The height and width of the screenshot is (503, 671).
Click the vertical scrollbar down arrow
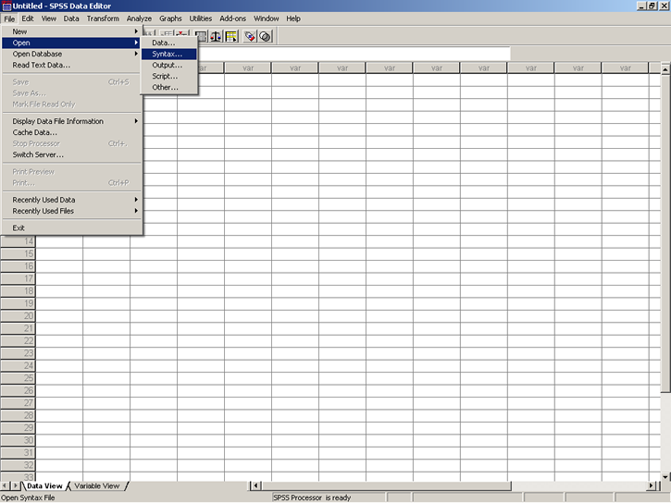pos(665,476)
